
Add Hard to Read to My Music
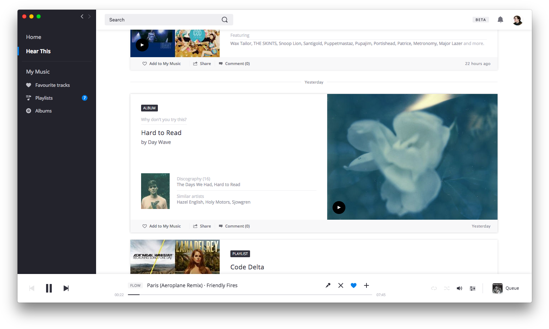[x=161, y=226]
